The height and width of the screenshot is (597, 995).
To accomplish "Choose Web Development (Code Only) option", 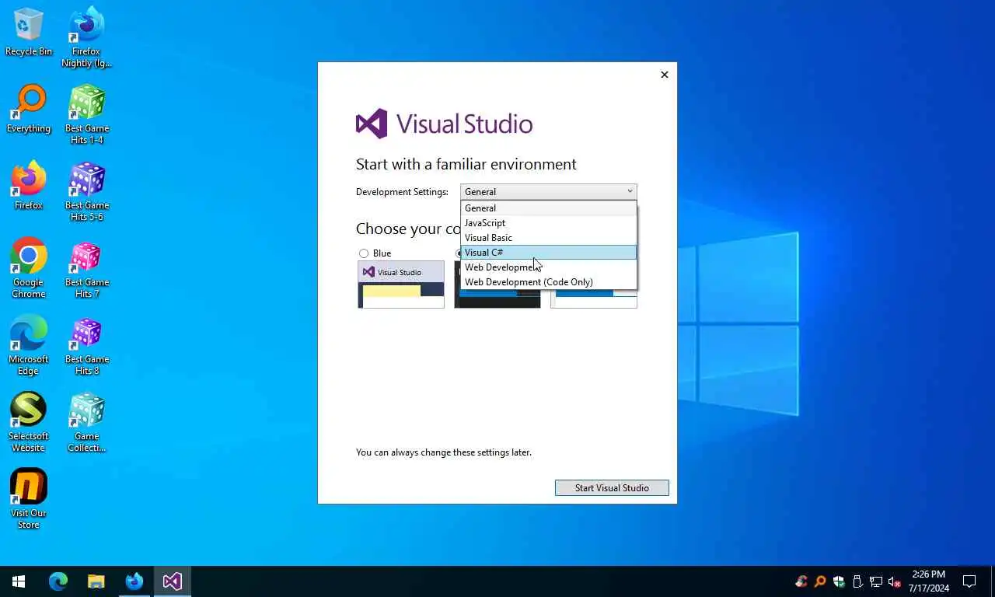I will [x=548, y=282].
